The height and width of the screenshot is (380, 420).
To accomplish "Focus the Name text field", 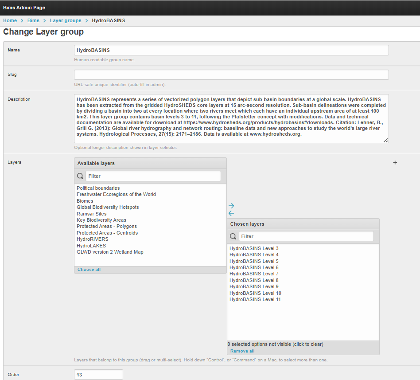I will click(231, 50).
